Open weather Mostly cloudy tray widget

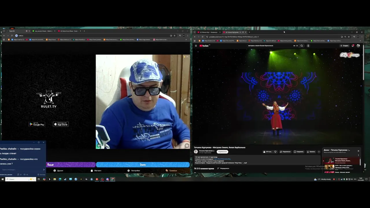(323, 179)
